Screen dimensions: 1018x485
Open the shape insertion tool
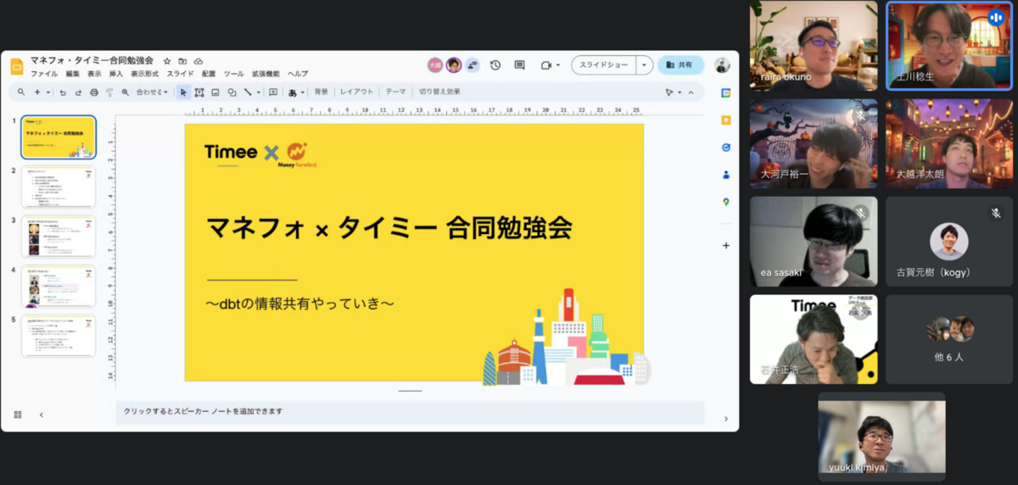click(x=232, y=92)
